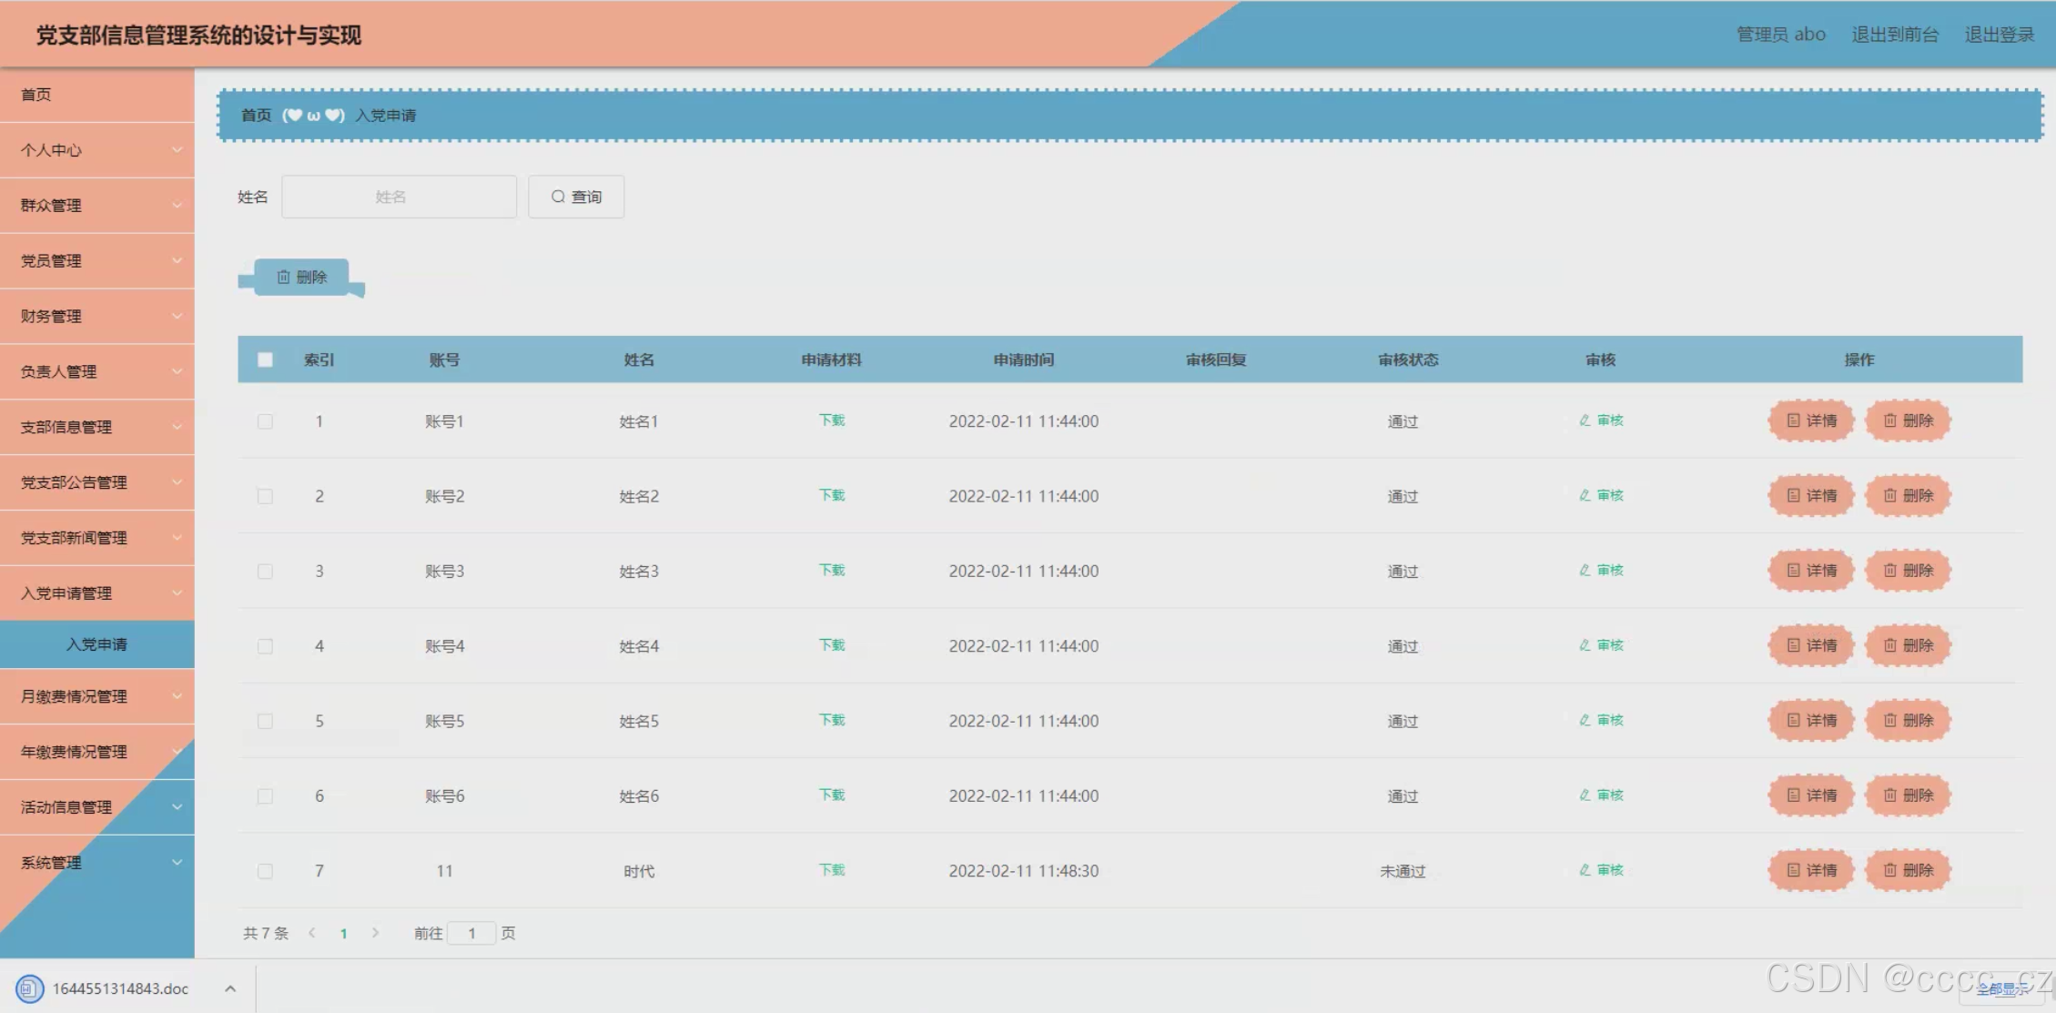Click the batch 删除 button above table
This screenshot has width=2056, height=1013.
click(301, 277)
